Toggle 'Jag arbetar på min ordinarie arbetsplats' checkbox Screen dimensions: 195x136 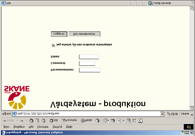[54, 45]
